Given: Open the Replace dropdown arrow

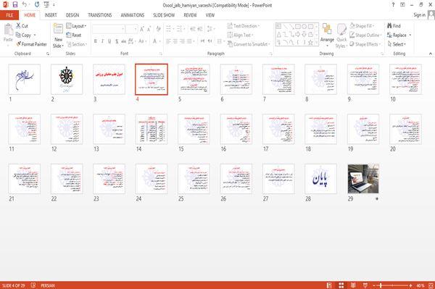Looking at the screenshot, I should [410, 35].
